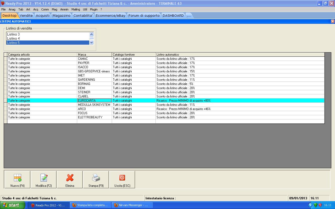Open the Mailing menu

point(76,9)
